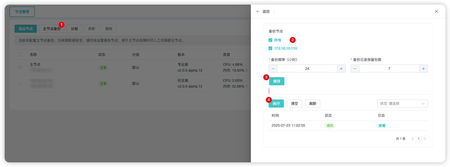Viewport: 450px width, 167px height.
Task: Click the 执行 button
Action: tap(276, 104)
